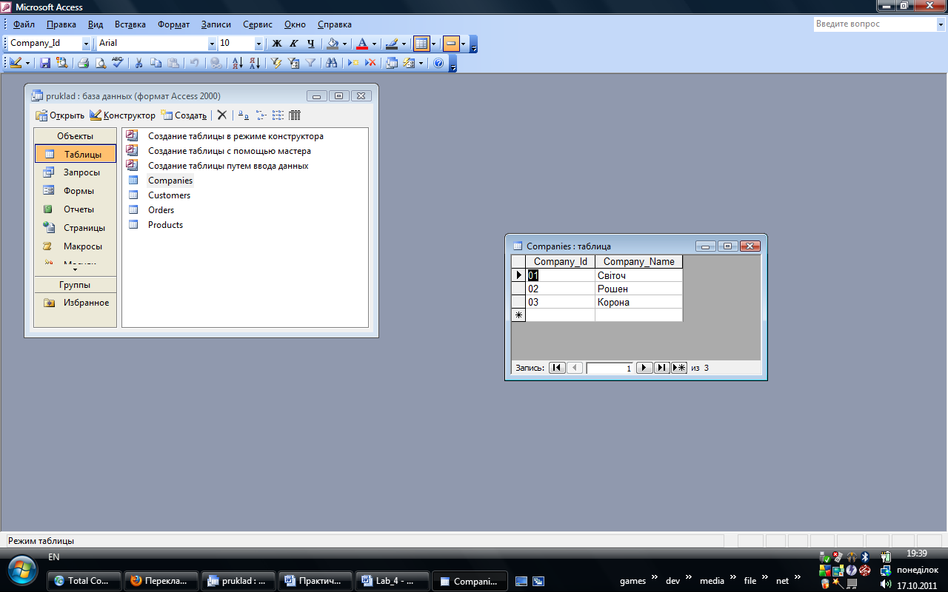Click the record number field in Companies table
The height and width of the screenshot is (592, 948).
(610, 368)
